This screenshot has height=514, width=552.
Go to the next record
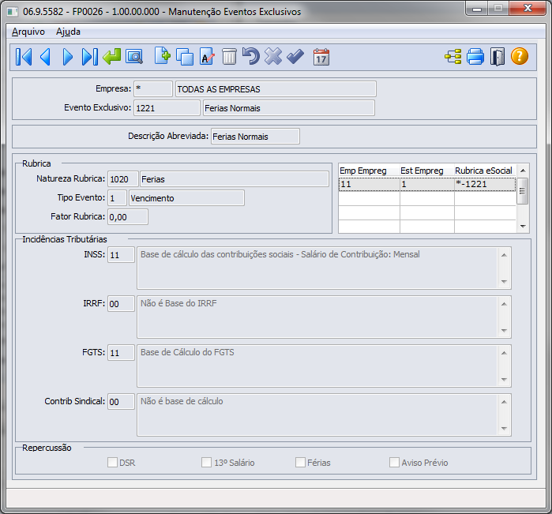67,57
